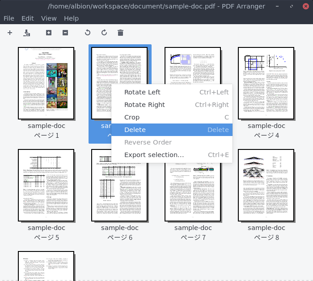This screenshot has width=313, height=281.
Task: Click the rotate left toolbar icon
Action: point(88,33)
